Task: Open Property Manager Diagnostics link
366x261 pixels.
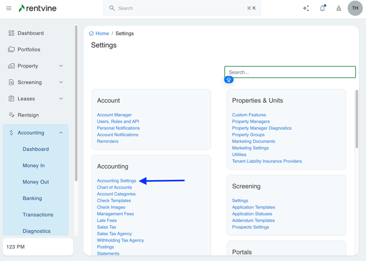Action: 262,128
